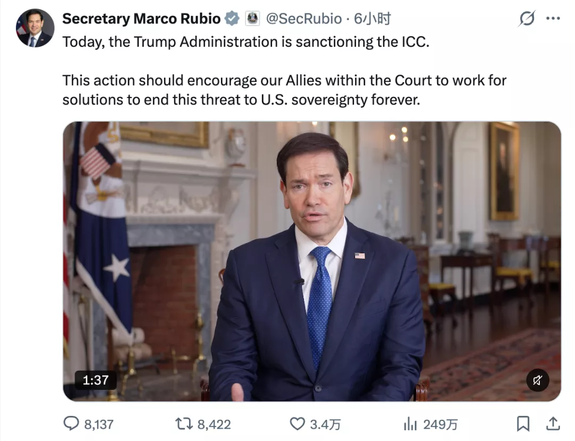The height and width of the screenshot is (441, 575).
Task: Open the three-dot more options menu
Action: pos(553,18)
